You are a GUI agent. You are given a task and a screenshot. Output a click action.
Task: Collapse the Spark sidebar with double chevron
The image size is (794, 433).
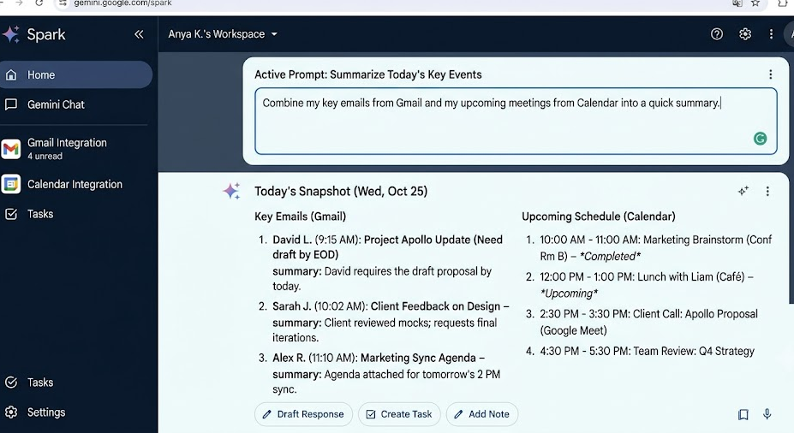(139, 34)
